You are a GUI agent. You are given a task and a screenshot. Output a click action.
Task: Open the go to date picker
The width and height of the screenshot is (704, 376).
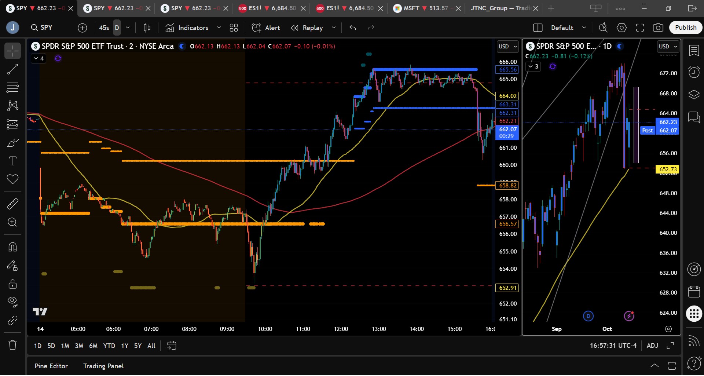tap(172, 346)
